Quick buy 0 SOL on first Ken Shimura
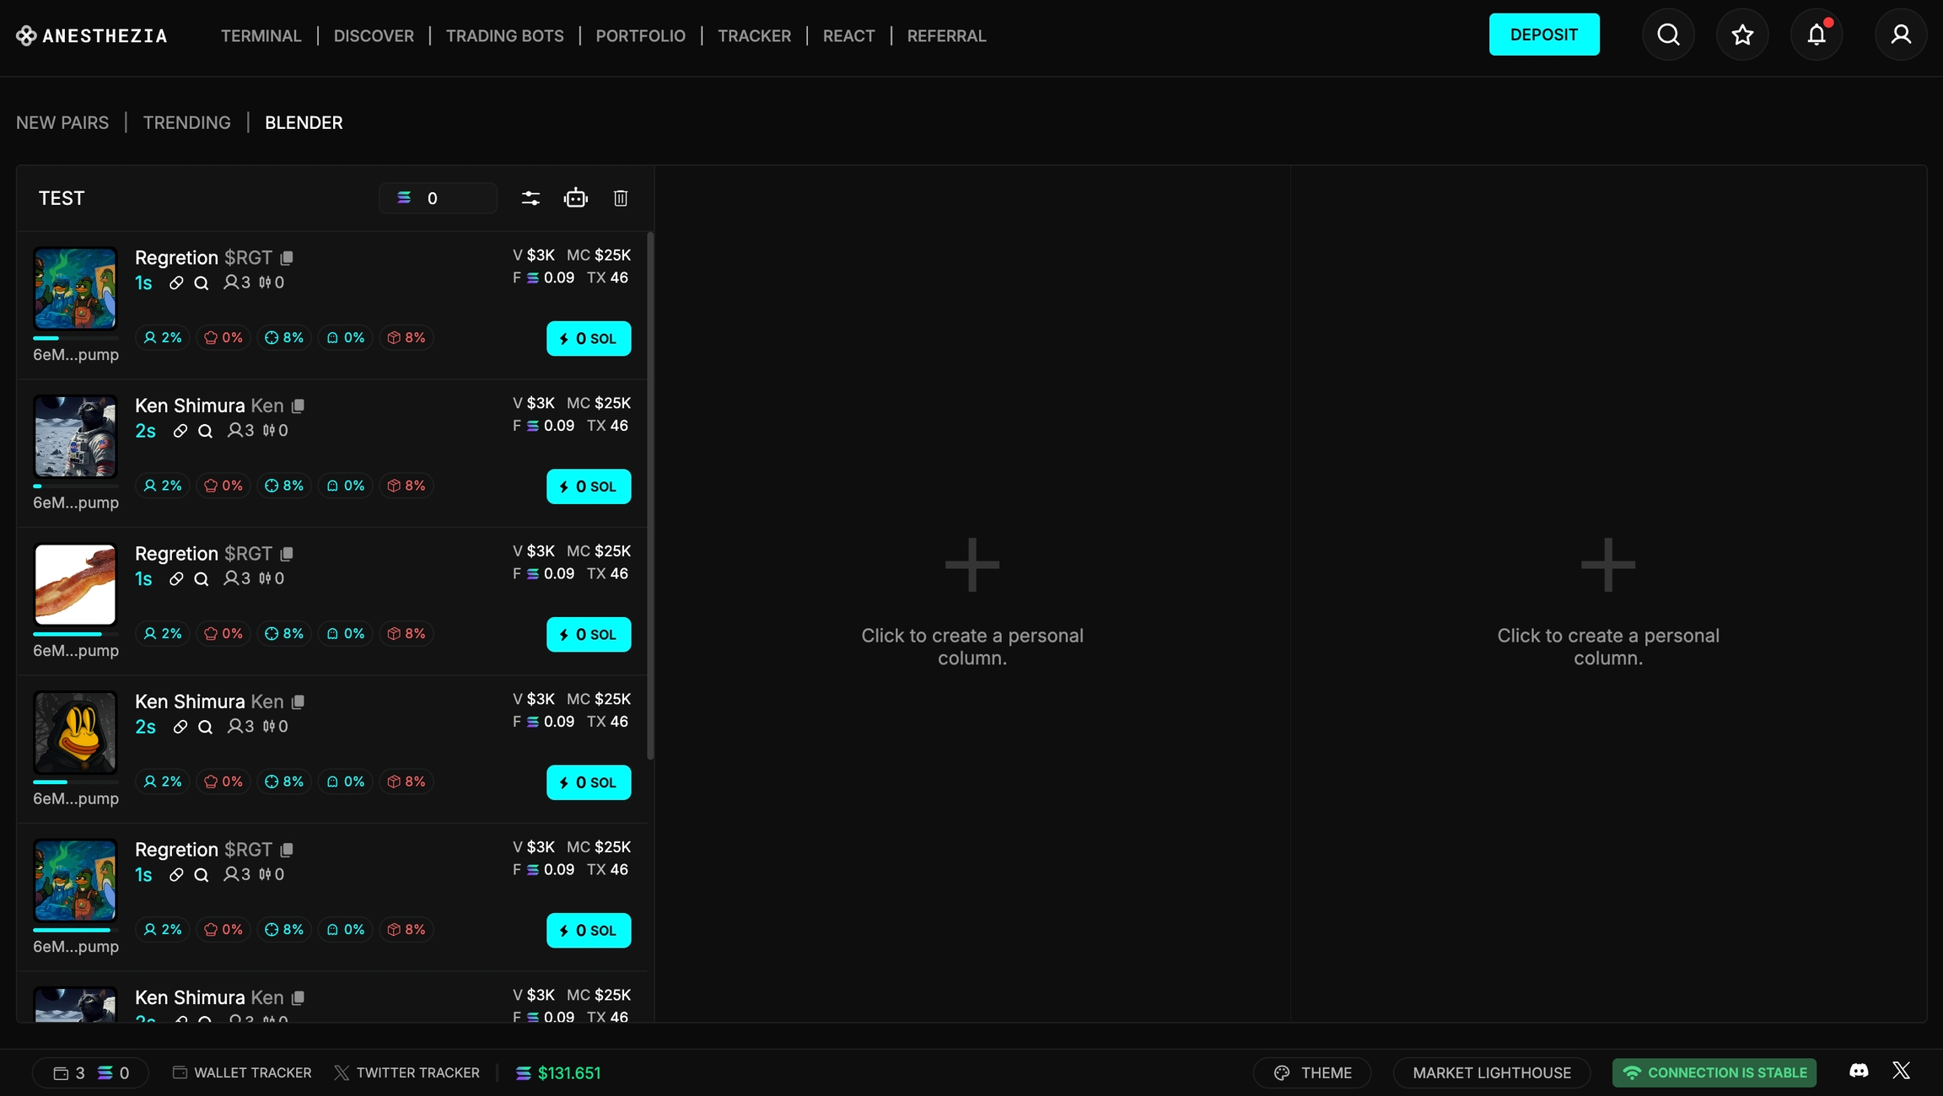 point(589,486)
